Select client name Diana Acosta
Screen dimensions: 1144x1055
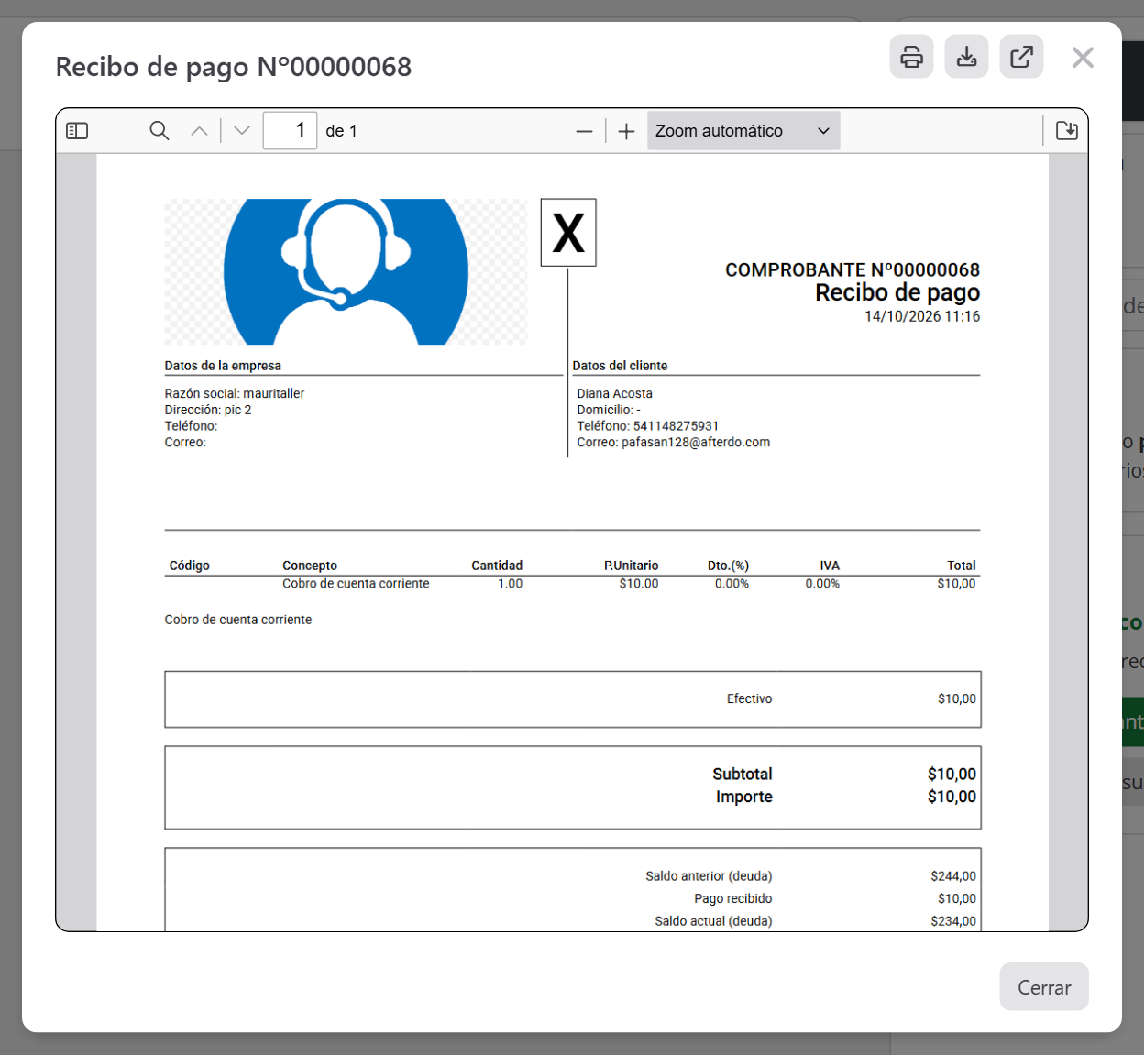click(615, 394)
